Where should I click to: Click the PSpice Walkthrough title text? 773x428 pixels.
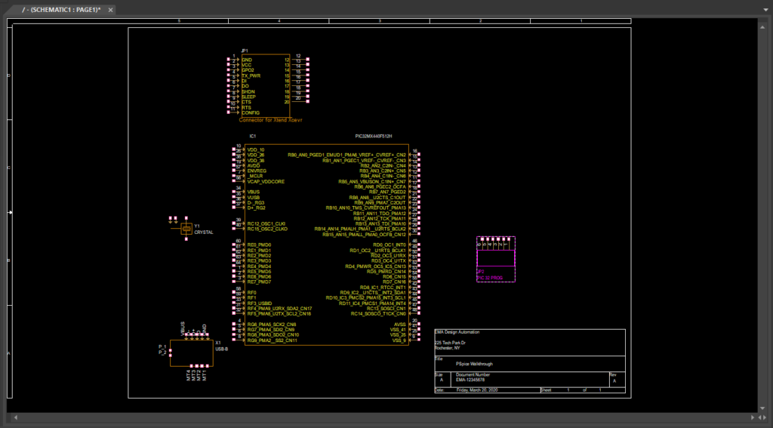[x=474, y=364]
